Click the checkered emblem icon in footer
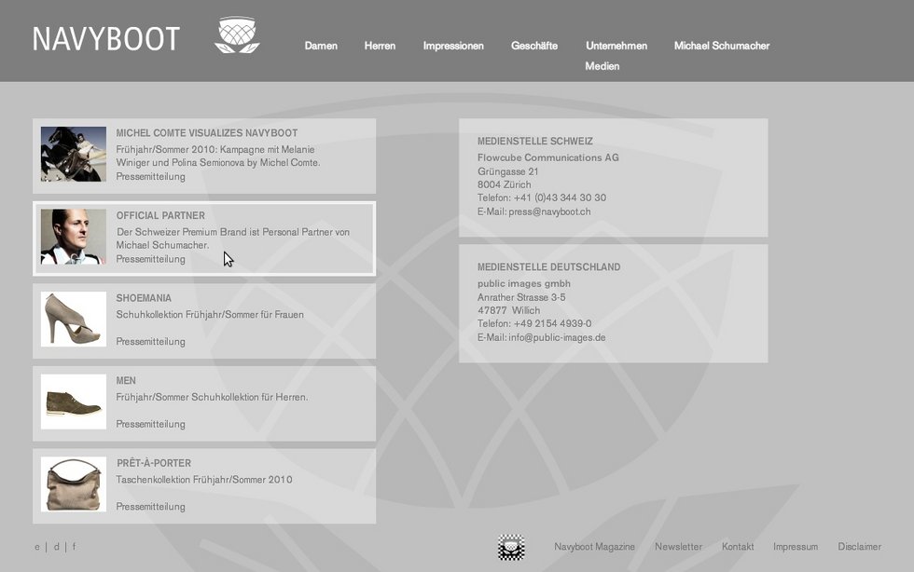The image size is (914, 572). [x=511, y=548]
